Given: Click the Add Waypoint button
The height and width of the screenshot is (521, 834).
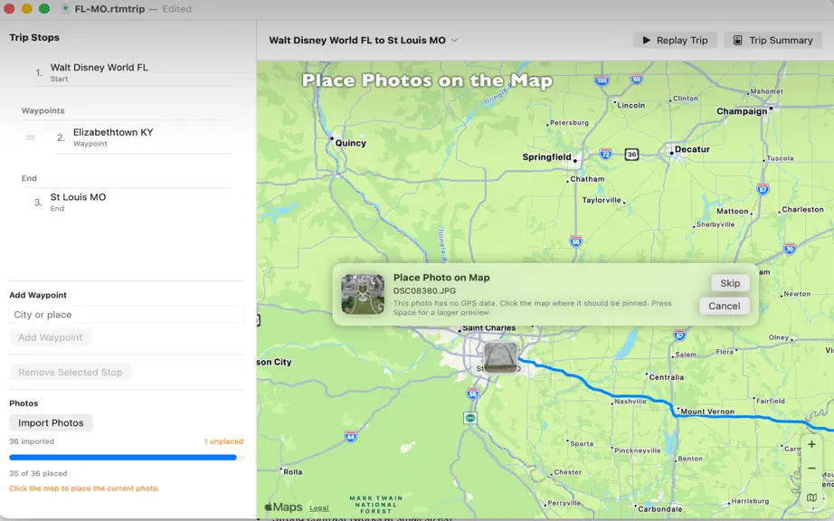Looking at the screenshot, I should tap(51, 337).
